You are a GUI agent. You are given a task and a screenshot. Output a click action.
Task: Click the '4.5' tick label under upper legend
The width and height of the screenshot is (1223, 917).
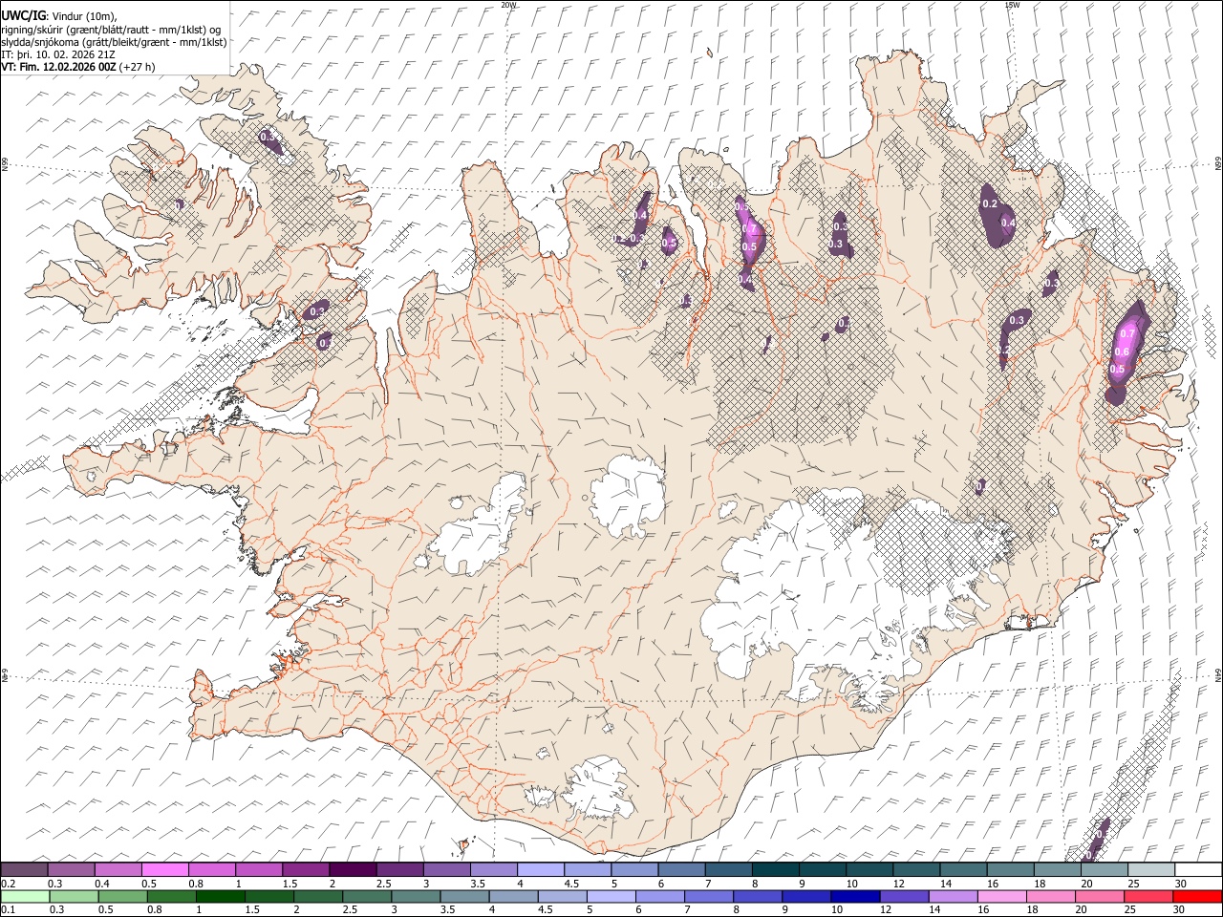[570, 884]
